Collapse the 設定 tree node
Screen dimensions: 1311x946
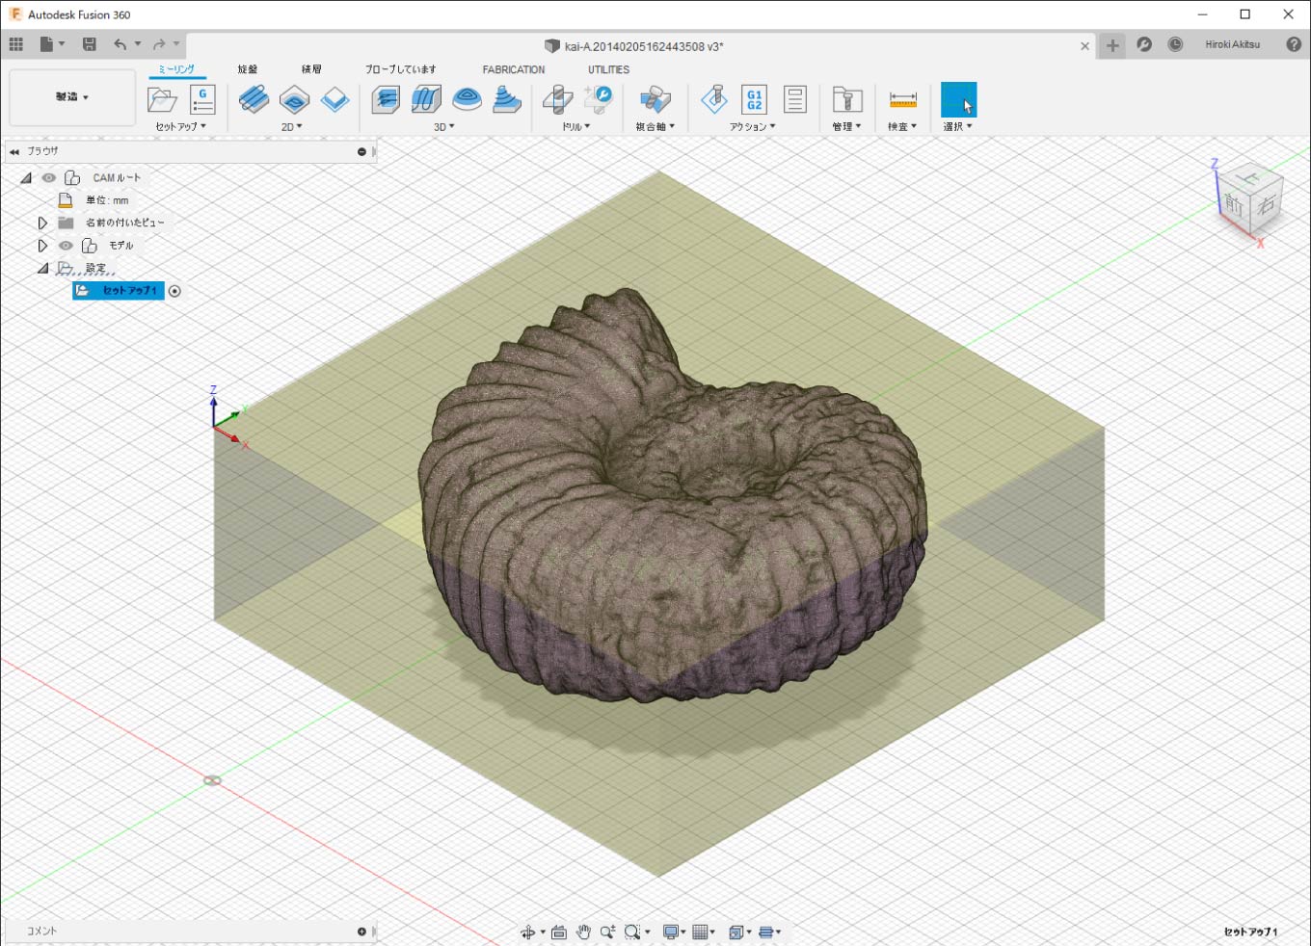pos(42,269)
